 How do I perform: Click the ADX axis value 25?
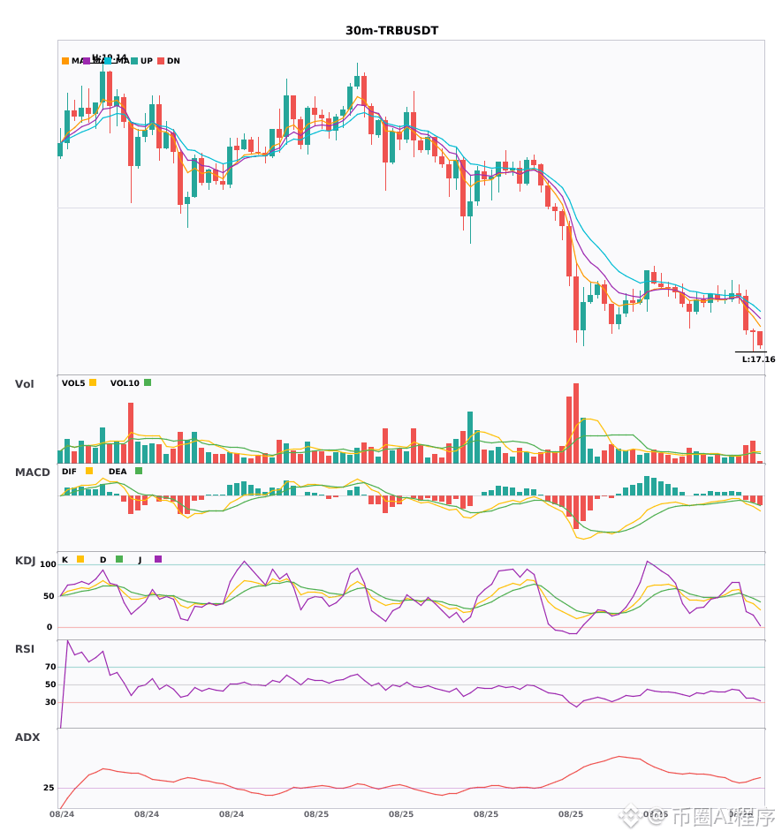49,788
